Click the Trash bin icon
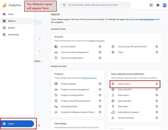 113,52
